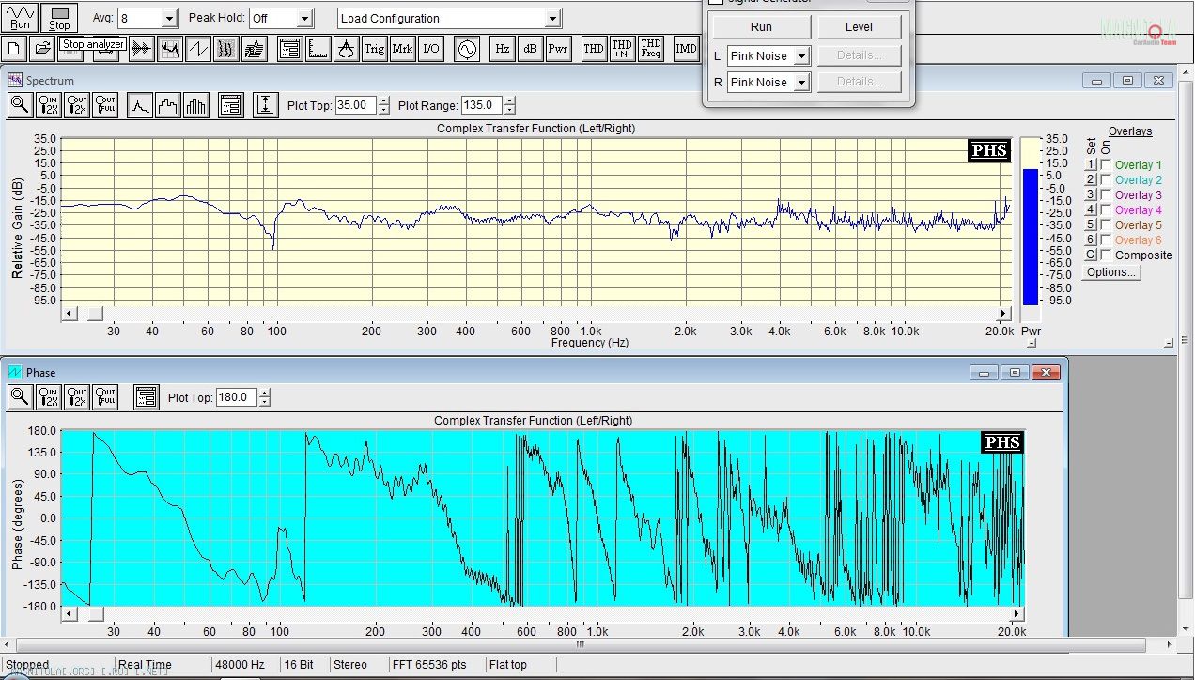The image size is (1195, 680).
Task: Open the scaling ruler icon in the main toolbar
Action: pos(318,49)
